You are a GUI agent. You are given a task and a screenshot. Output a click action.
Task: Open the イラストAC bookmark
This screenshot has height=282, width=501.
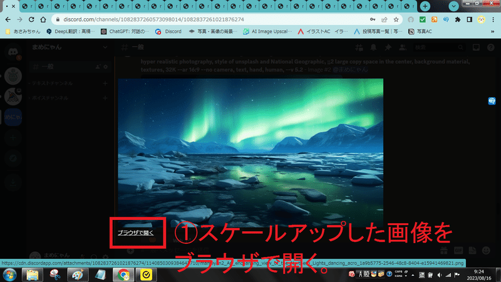[x=323, y=31]
